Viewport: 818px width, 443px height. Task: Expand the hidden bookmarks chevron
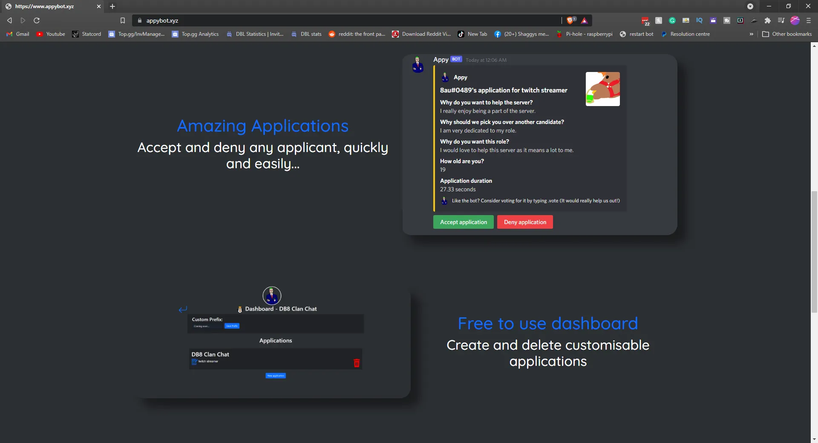(751, 34)
